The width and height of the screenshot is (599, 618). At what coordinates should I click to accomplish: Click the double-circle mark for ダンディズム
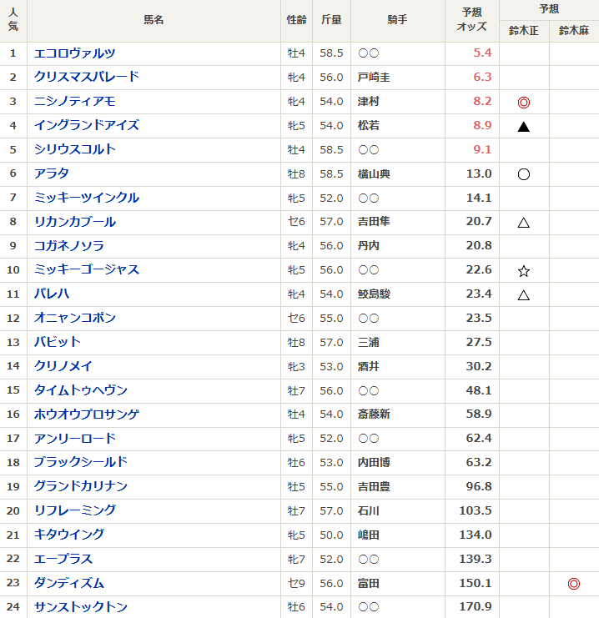[x=573, y=584]
